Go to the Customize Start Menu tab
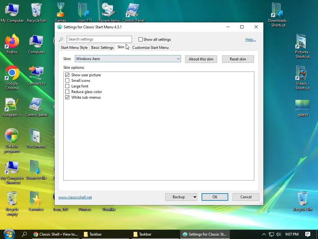This screenshot has height=239, width=318. 150,48
